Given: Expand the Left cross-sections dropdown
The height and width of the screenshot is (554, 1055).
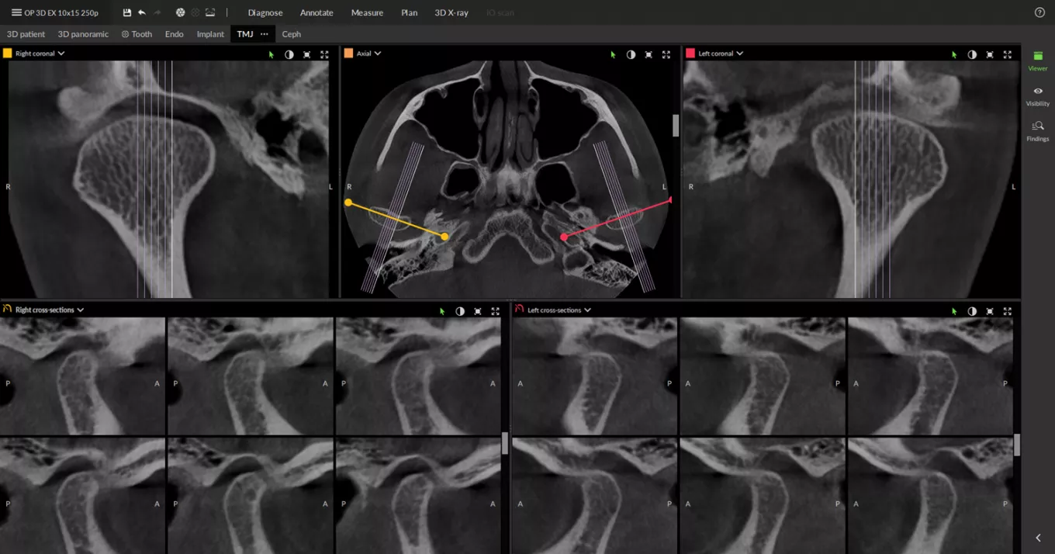Looking at the screenshot, I should [587, 310].
